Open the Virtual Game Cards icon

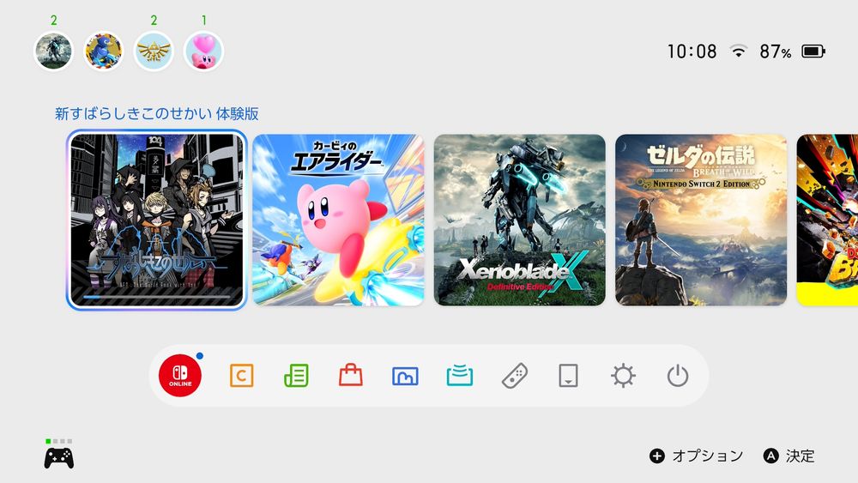(x=569, y=376)
